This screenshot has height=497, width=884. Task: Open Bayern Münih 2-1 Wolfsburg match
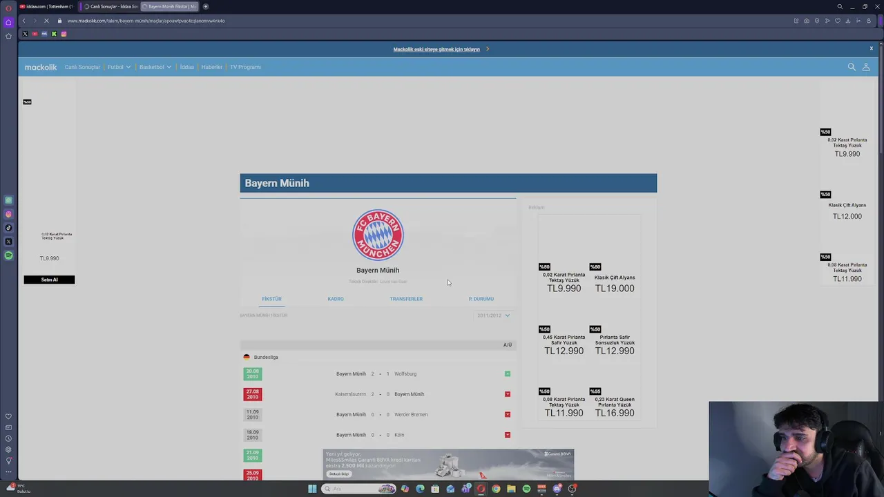(x=378, y=374)
